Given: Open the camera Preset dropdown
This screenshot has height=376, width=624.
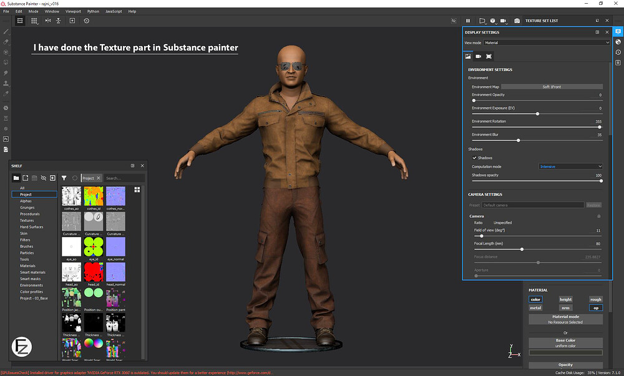Looking at the screenshot, I should pos(533,205).
